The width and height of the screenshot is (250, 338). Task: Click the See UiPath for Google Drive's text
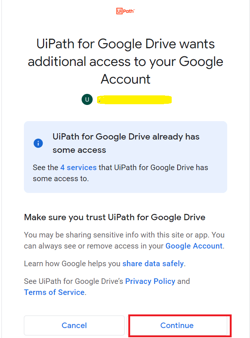coord(74,281)
